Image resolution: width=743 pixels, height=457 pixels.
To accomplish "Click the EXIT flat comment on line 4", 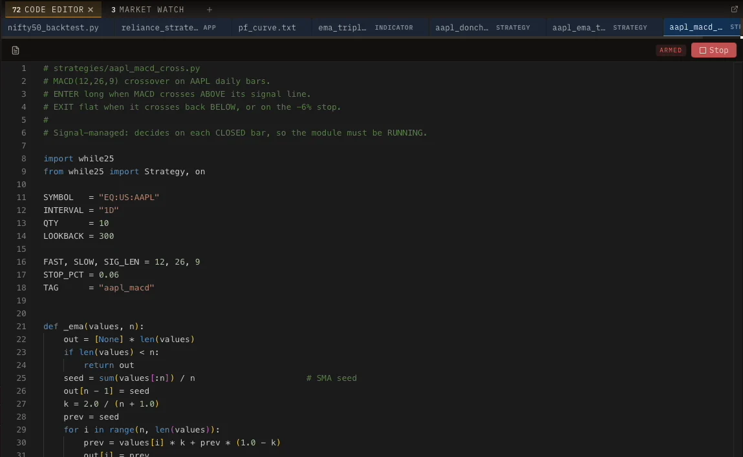I will click(193, 107).
